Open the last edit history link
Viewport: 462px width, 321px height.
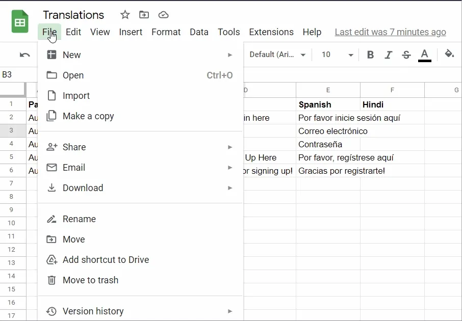click(390, 32)
